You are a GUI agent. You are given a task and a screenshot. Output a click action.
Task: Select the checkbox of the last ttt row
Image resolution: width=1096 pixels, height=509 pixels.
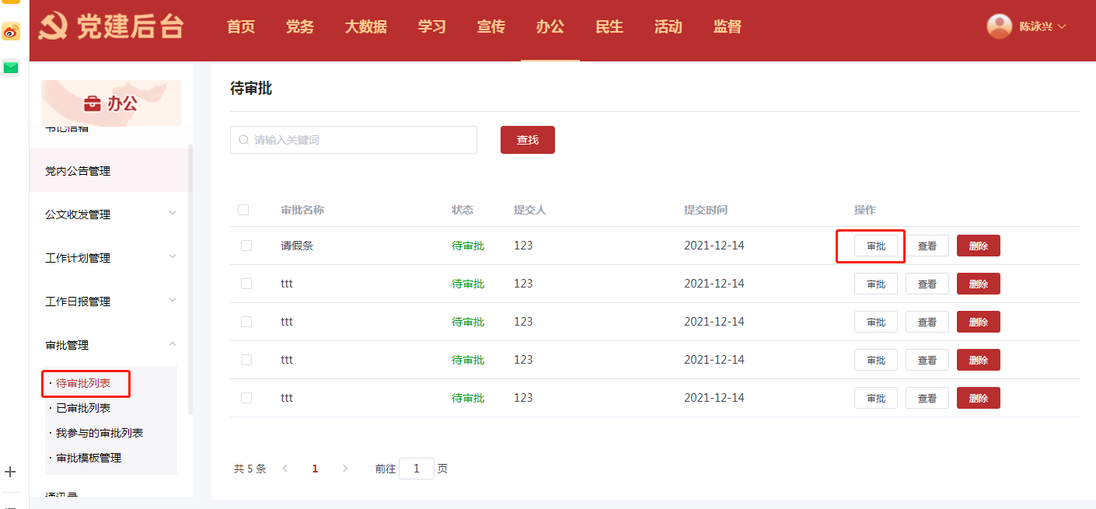point(246,398)
